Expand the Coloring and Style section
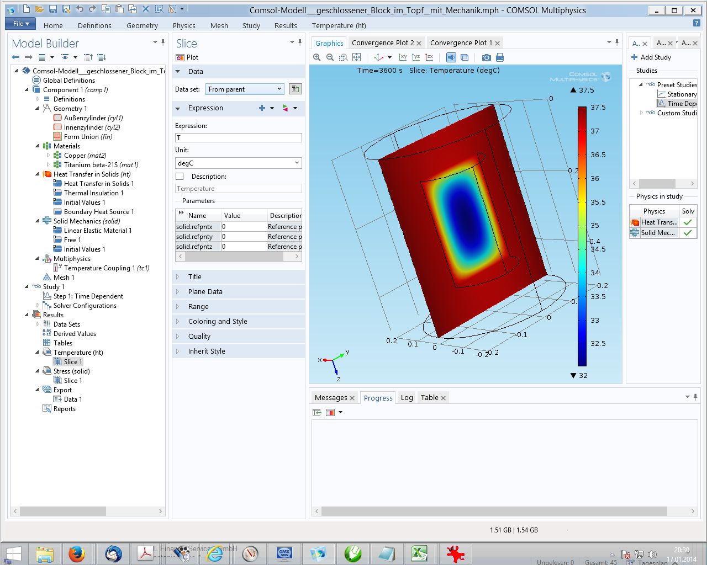The width and height of the screenshot is (707, 565). pos(217,322)
